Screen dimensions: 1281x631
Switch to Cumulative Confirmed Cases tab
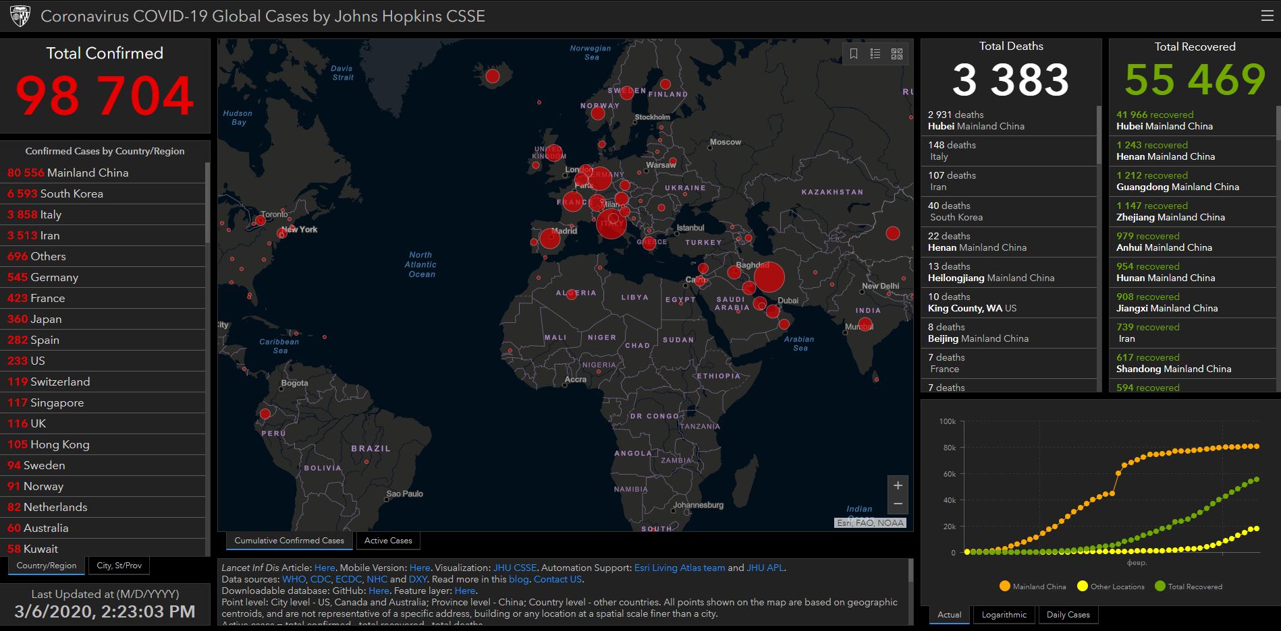click(289, 541)
